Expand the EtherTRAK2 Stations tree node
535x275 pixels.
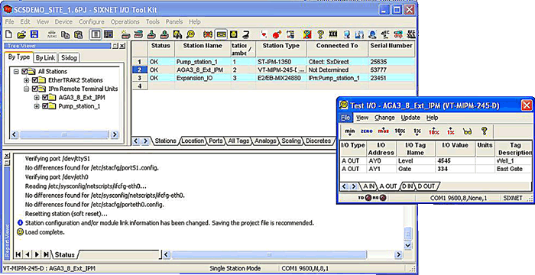point(26,80)
